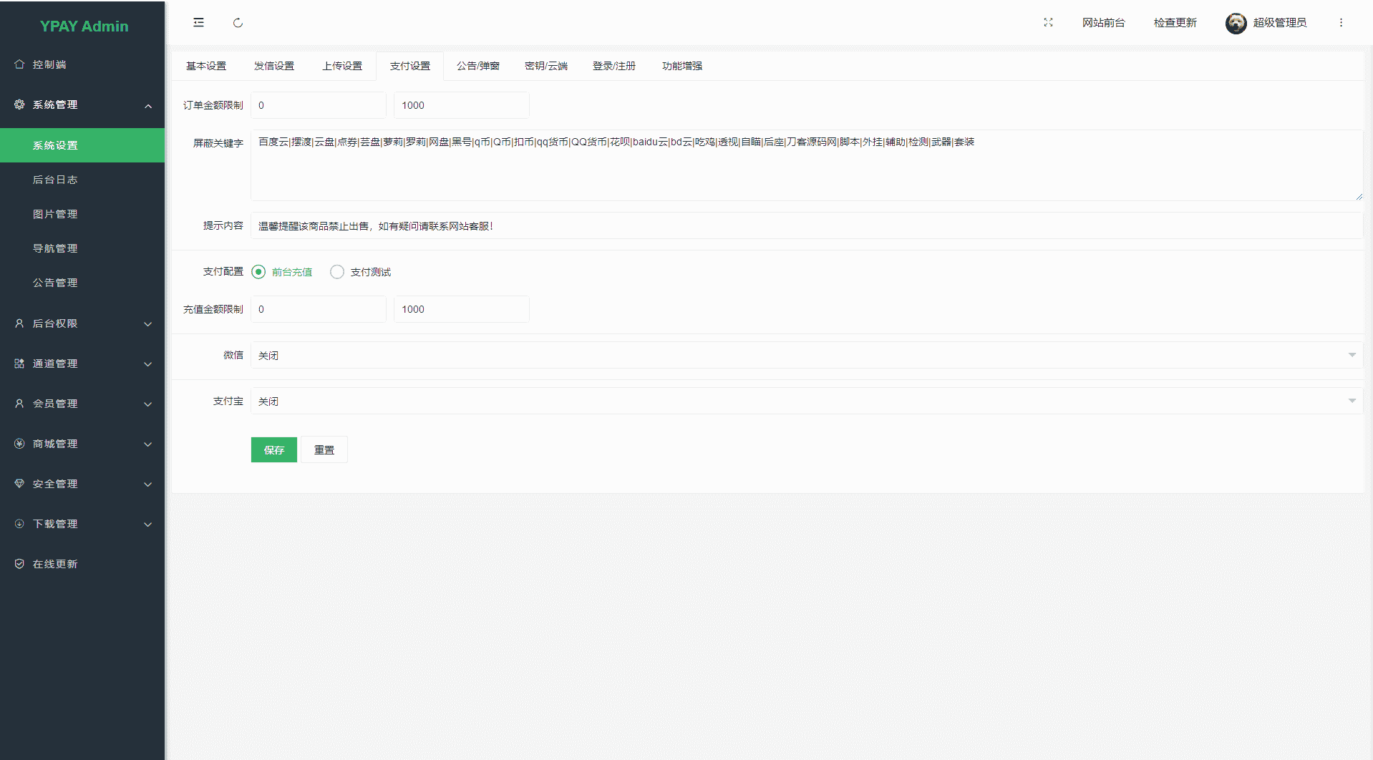The width and height of the screenshot is (1373, 760).
Task: Click the green 保存 button
Action: click(x=274, y=449)
